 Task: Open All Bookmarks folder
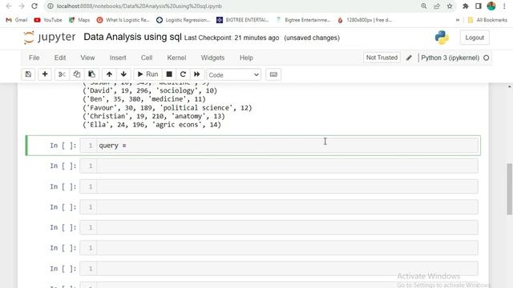(487, 20)
